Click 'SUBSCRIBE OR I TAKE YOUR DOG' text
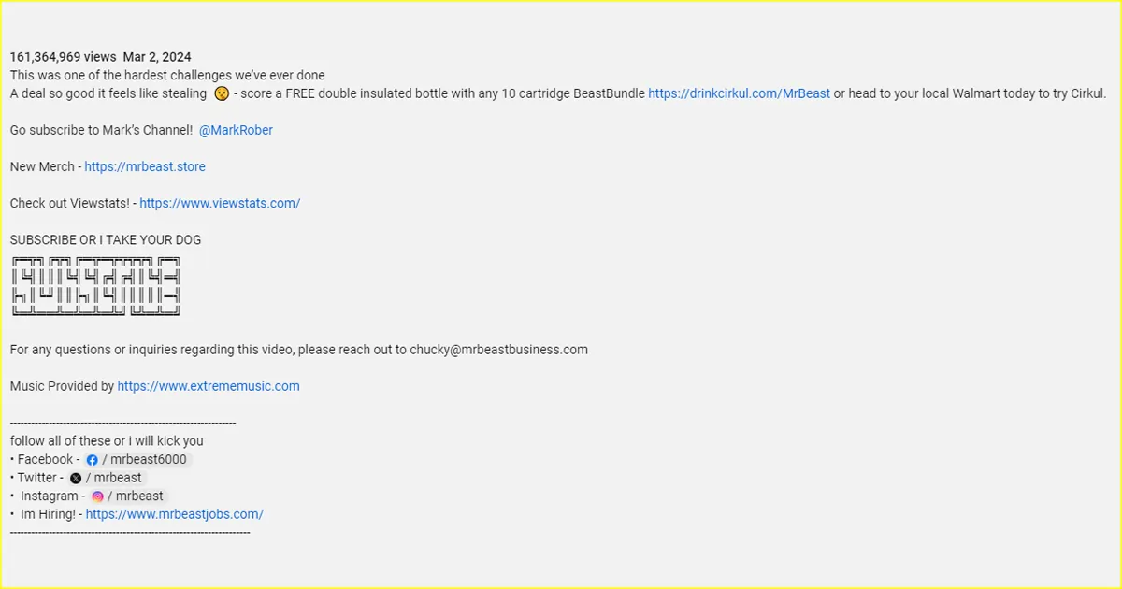This screenshot has width=1122, height=589. (106, 240)
